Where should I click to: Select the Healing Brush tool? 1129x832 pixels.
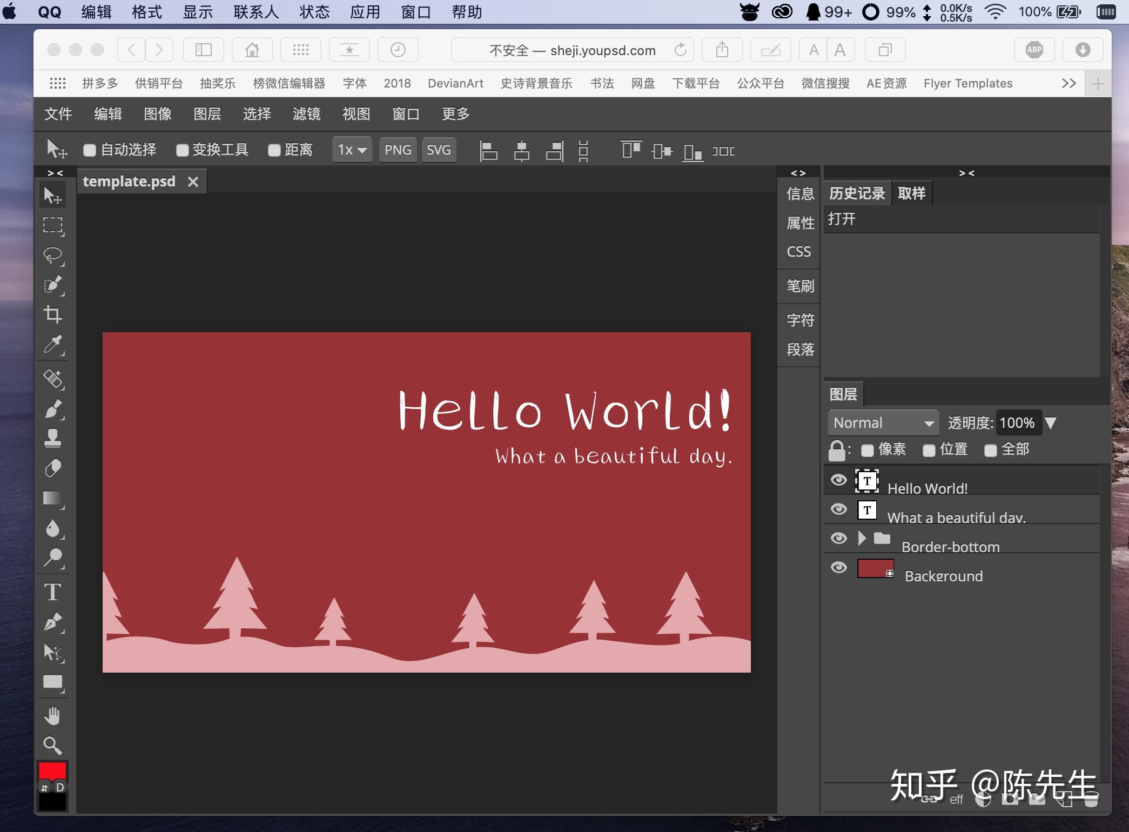[x=53, y=379]
